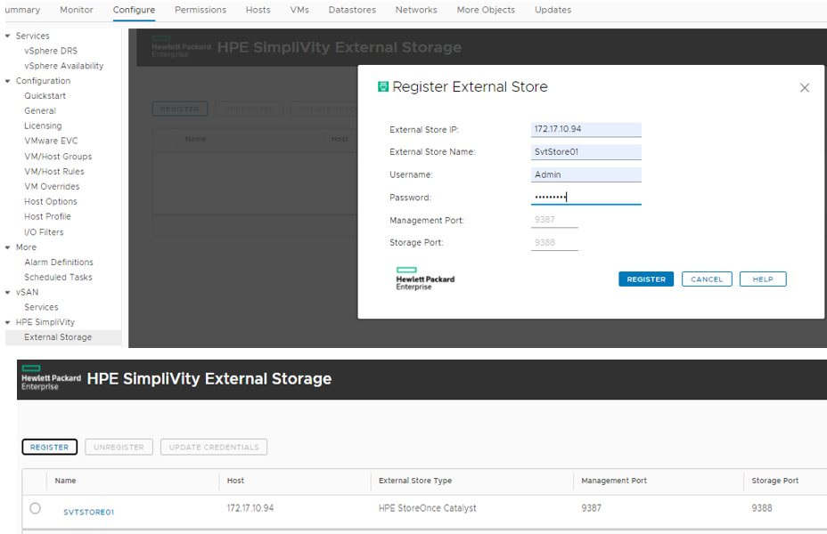Collapse the More tree section
827x534 pixels.
coord(8,247)
